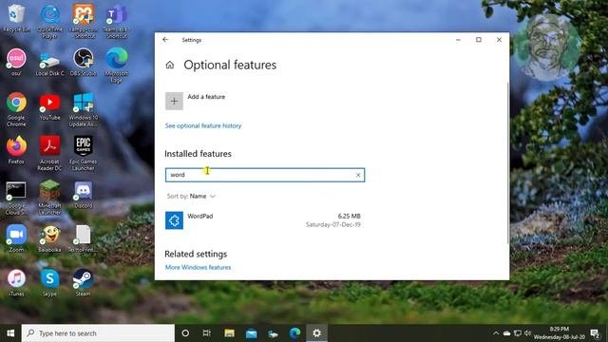Open the taskbar clock and date
Screen dimensions: 608x342
tap(560, 333)
